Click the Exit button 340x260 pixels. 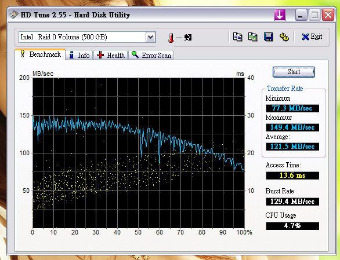[312, 37]
